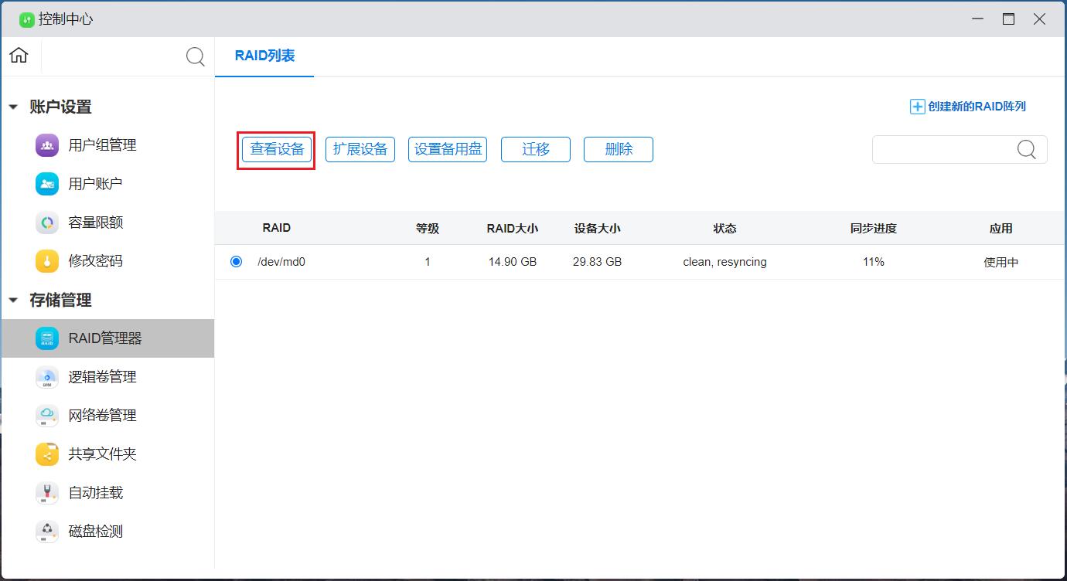Select the /dev/md0 radio button
Screen dimensions: 1067x581
click(x=236, y=262)
